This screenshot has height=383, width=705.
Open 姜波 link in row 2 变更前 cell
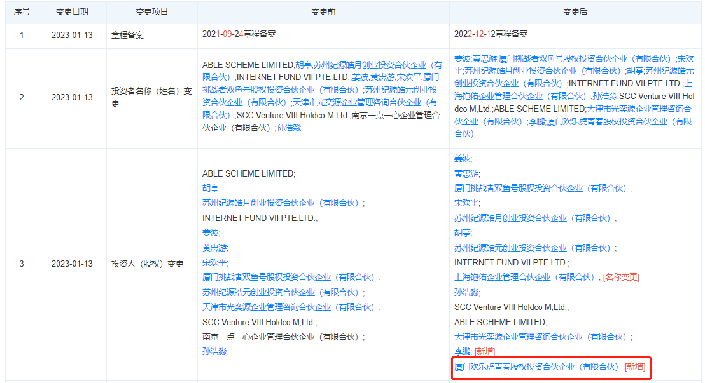click(x=359, y=77)
